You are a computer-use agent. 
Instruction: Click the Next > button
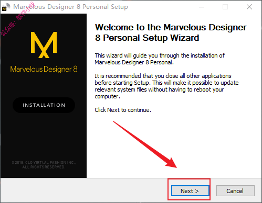click(190, 190)
